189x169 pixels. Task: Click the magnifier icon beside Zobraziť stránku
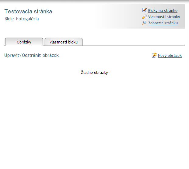pyautogui.click(x=144, y=23)
